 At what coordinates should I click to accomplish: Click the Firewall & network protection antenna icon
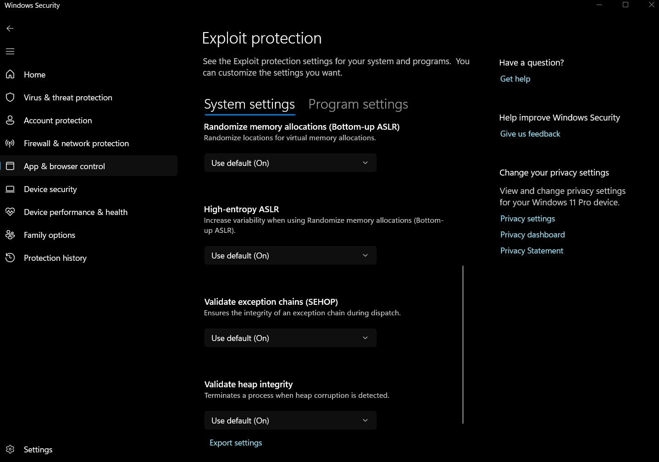coord(10,143)
